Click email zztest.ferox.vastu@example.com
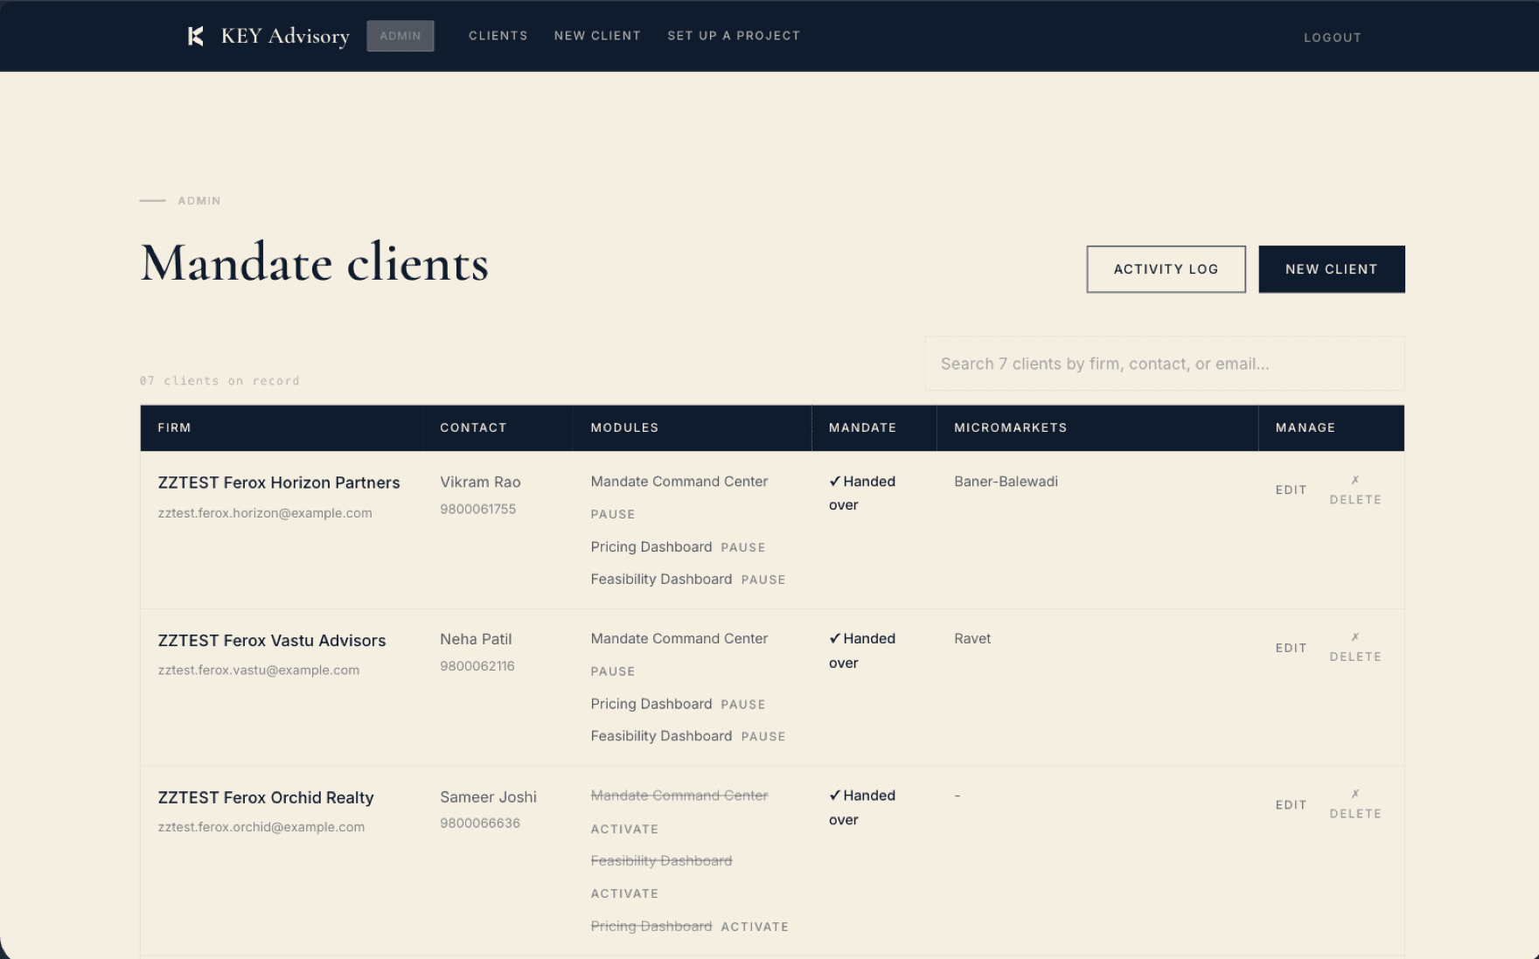Viewport: 1539px width, 959px height. (x=258, y=670)
